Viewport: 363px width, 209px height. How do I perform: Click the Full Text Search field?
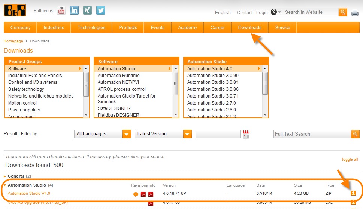(x=312, y=134)
